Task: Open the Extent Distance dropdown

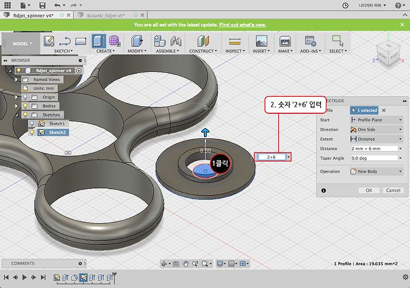Action: (376, 139)
